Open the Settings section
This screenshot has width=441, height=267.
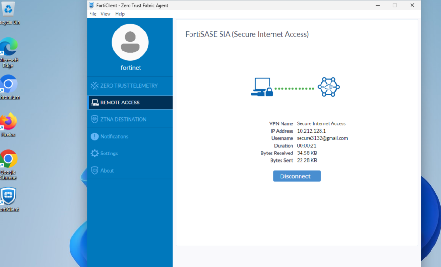pos(130,153)
